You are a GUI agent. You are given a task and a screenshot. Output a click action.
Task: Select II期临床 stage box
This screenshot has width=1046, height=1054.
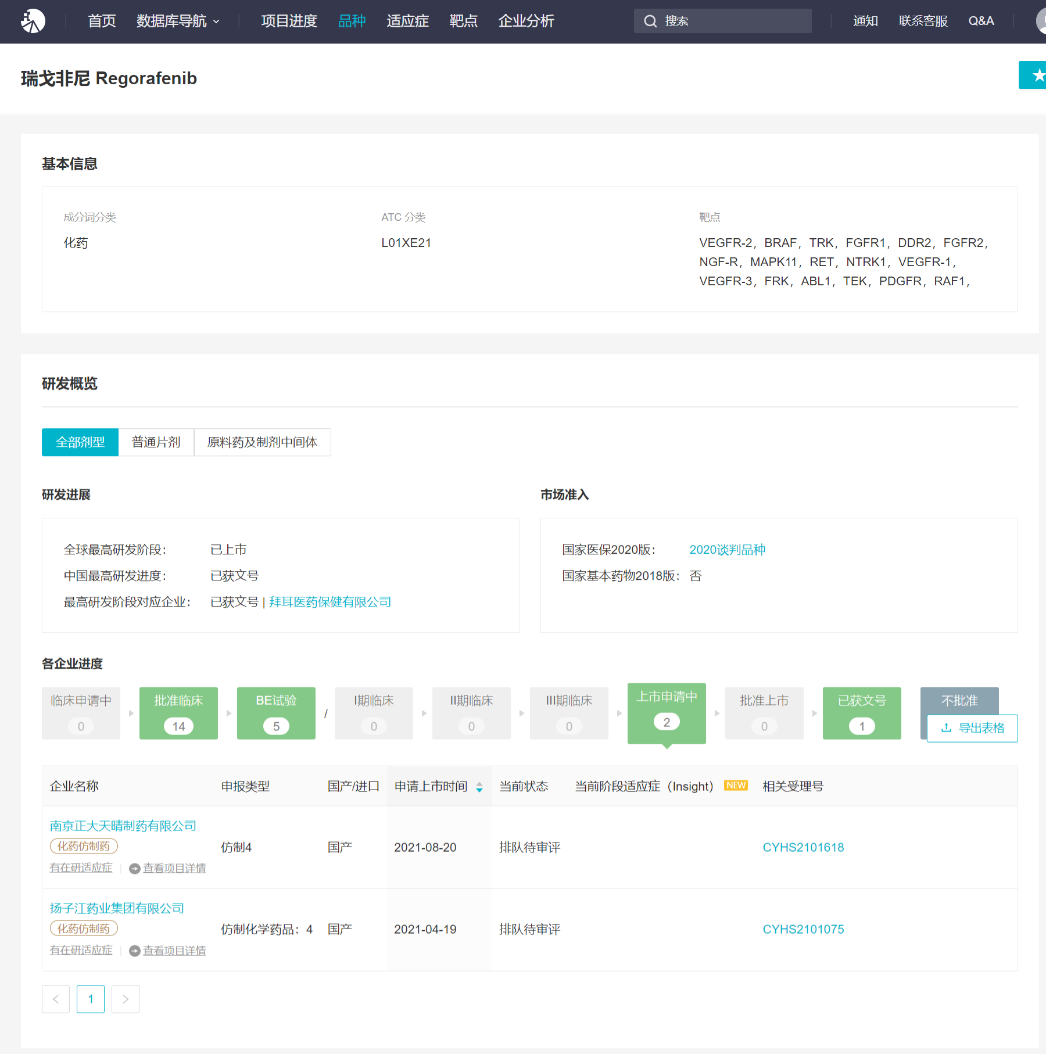[x=472, y=714]
